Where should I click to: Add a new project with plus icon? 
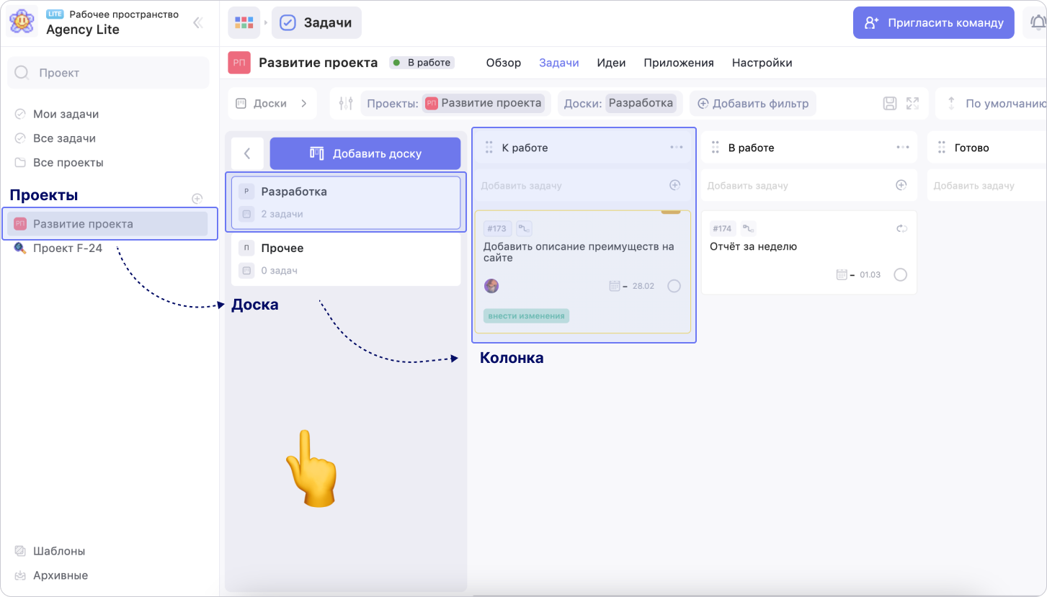(197, 199)
